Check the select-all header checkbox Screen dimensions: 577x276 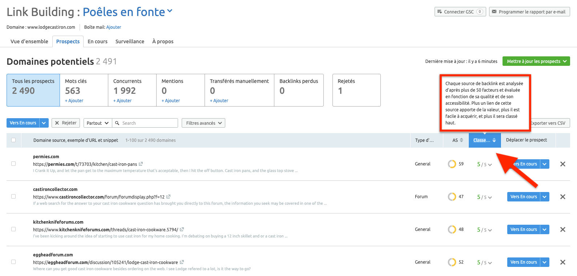[13, 140]
